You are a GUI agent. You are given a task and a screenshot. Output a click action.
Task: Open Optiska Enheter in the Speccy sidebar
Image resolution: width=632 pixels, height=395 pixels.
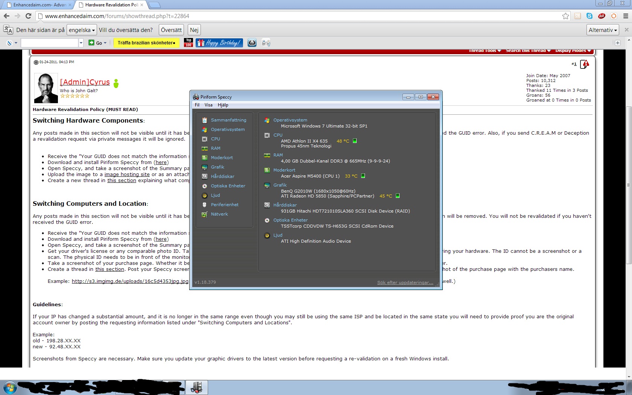pyautogui.click(x=228, y=186)
